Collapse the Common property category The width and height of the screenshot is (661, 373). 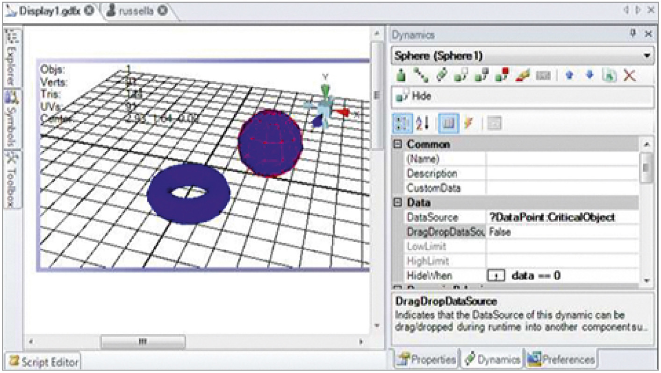(398, 144)
